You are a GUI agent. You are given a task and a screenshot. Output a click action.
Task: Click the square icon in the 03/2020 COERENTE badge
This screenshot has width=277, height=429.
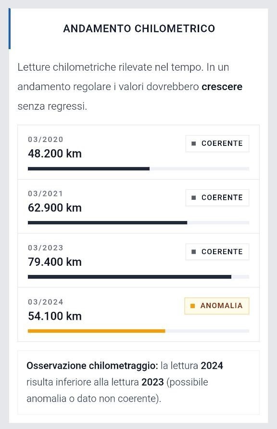click(194, 143)
